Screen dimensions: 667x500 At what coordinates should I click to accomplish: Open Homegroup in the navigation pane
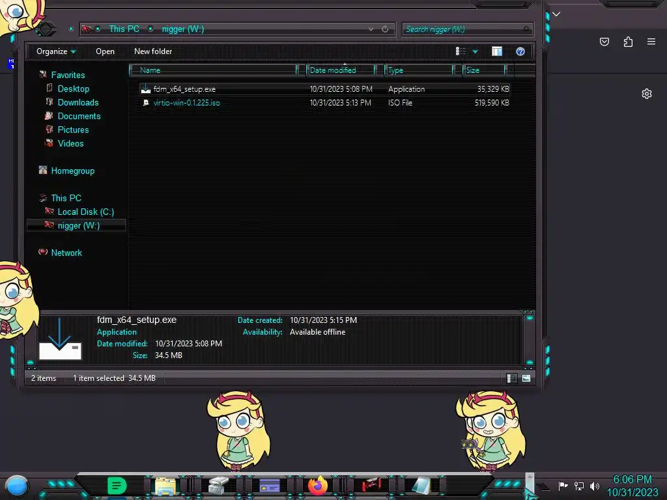(73, 171)
